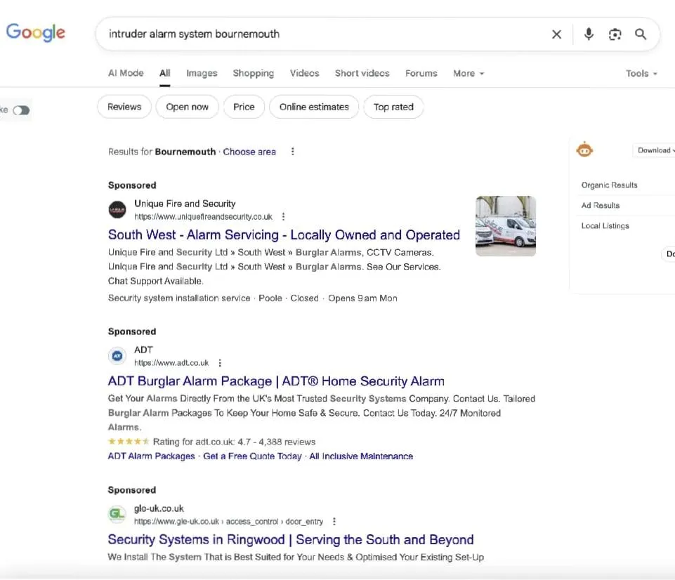
Task: Switch to Forums tab
Action: point(421,73)
